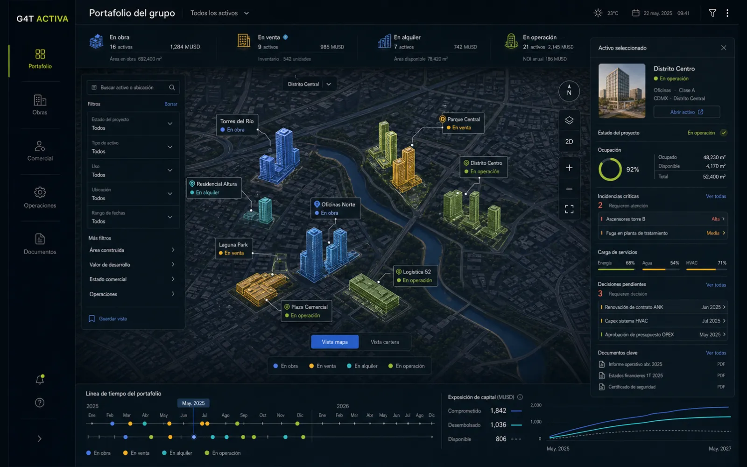Image resolution: width=747 pixels, height=467 pixels.
Task: Toggle En operación in timeline legend
Action: click(x=223, y=453)
